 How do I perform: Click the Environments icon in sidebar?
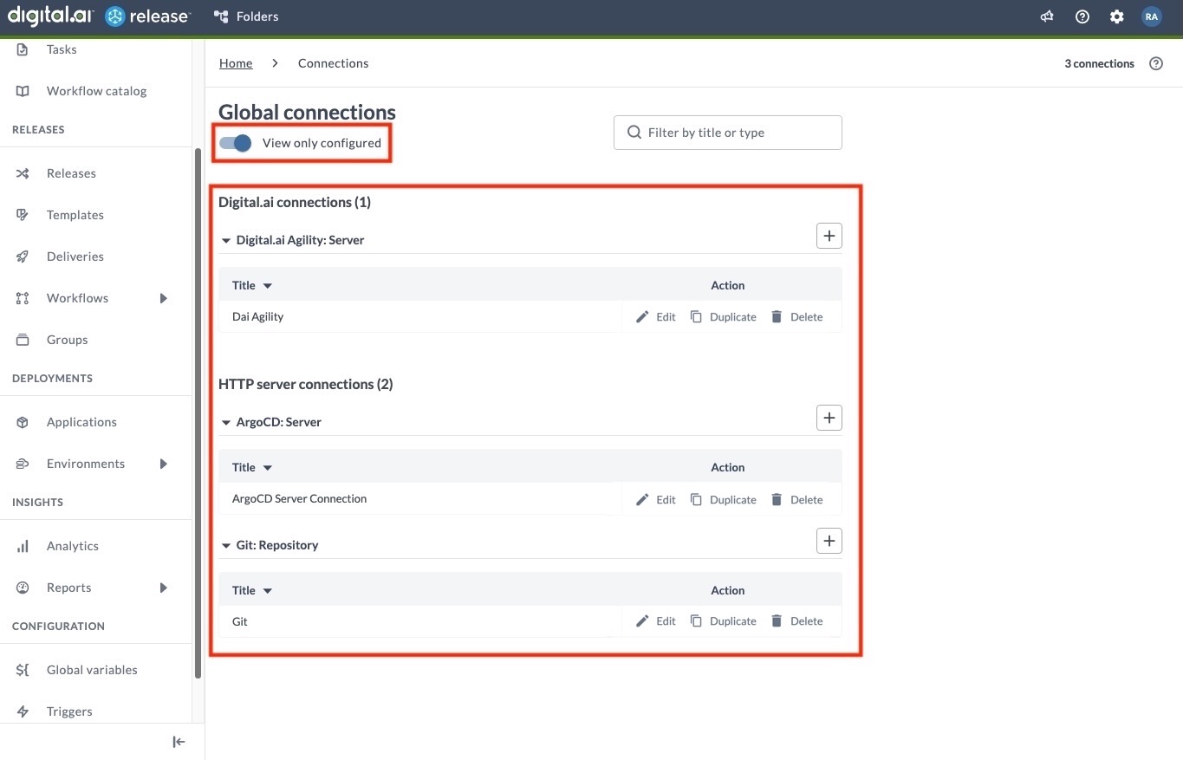tap(23, 464)
